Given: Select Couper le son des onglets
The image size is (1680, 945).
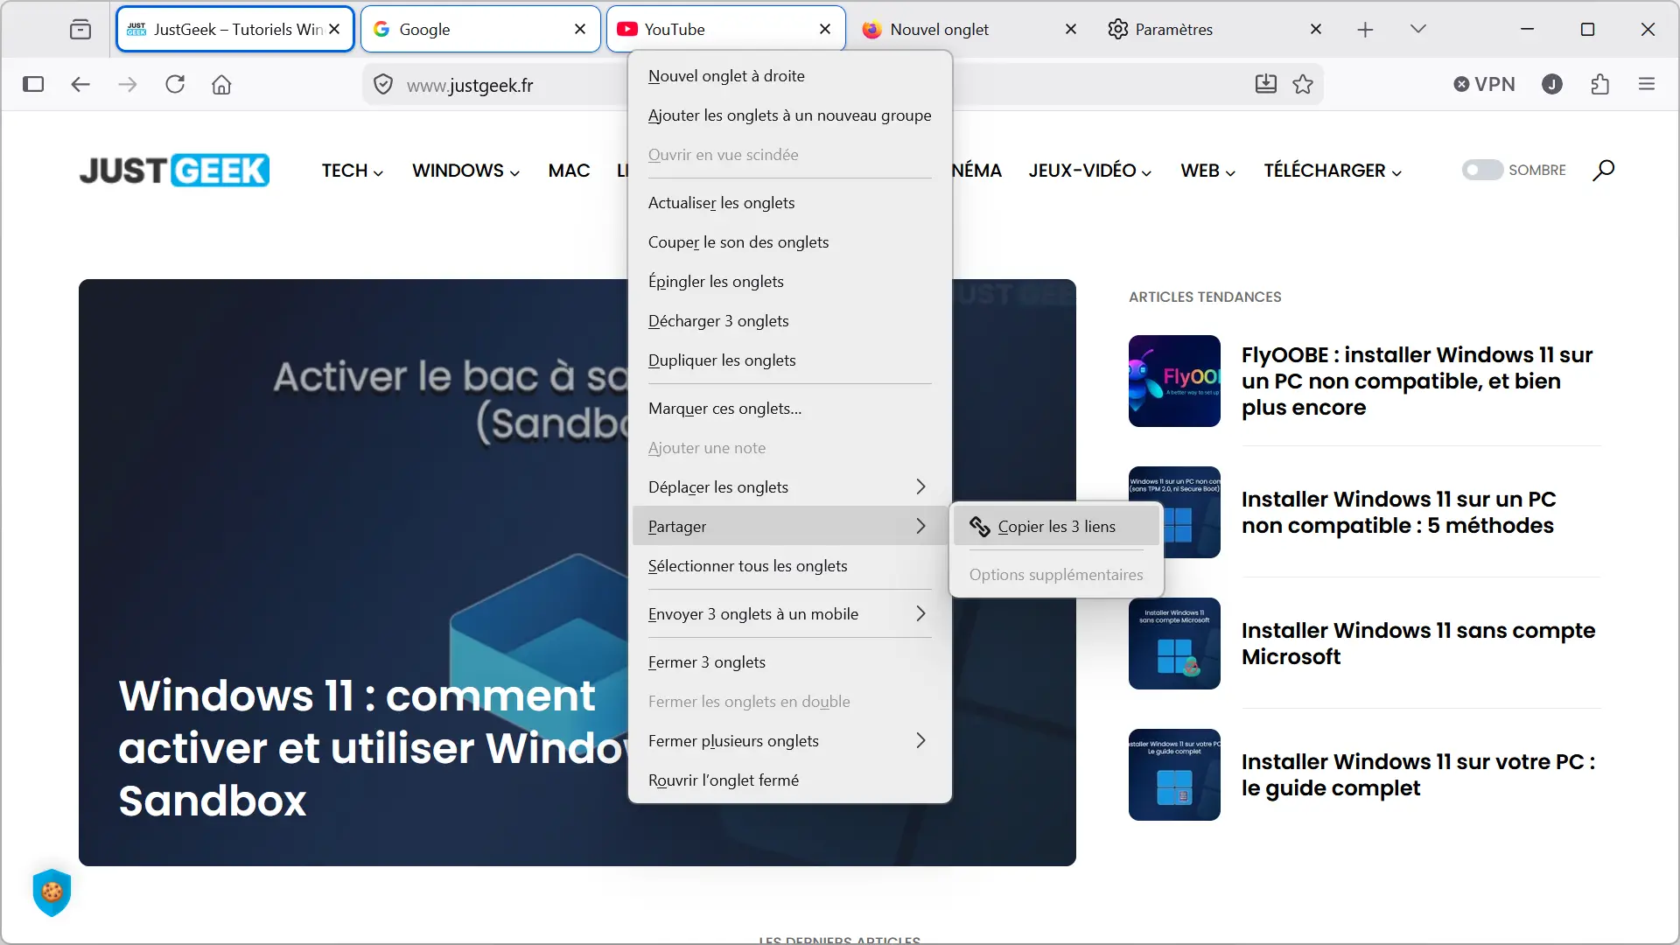Looking at the screenshot, I should tap(789, 241).
